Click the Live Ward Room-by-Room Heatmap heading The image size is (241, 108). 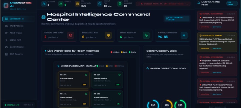click(x=73, y=51)
